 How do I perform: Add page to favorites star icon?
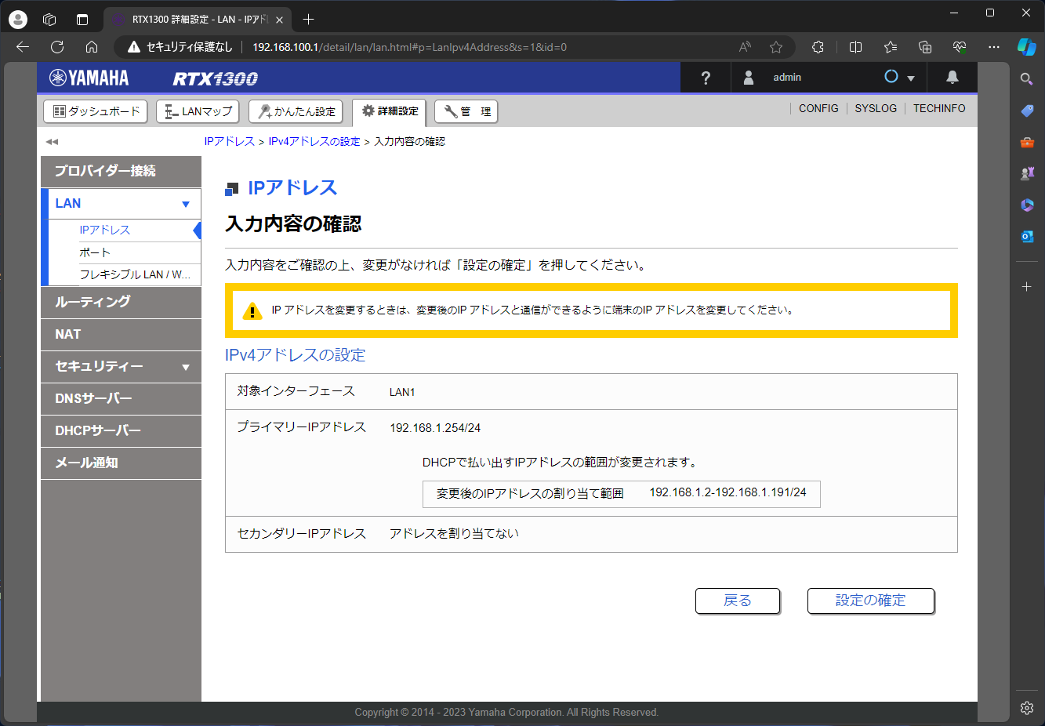[776, 47]
